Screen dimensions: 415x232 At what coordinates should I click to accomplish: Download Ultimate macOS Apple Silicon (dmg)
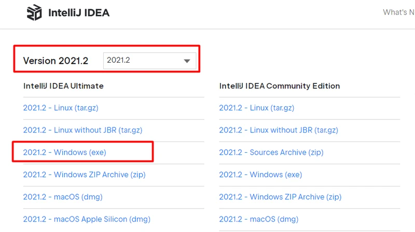tap(86, 219)
